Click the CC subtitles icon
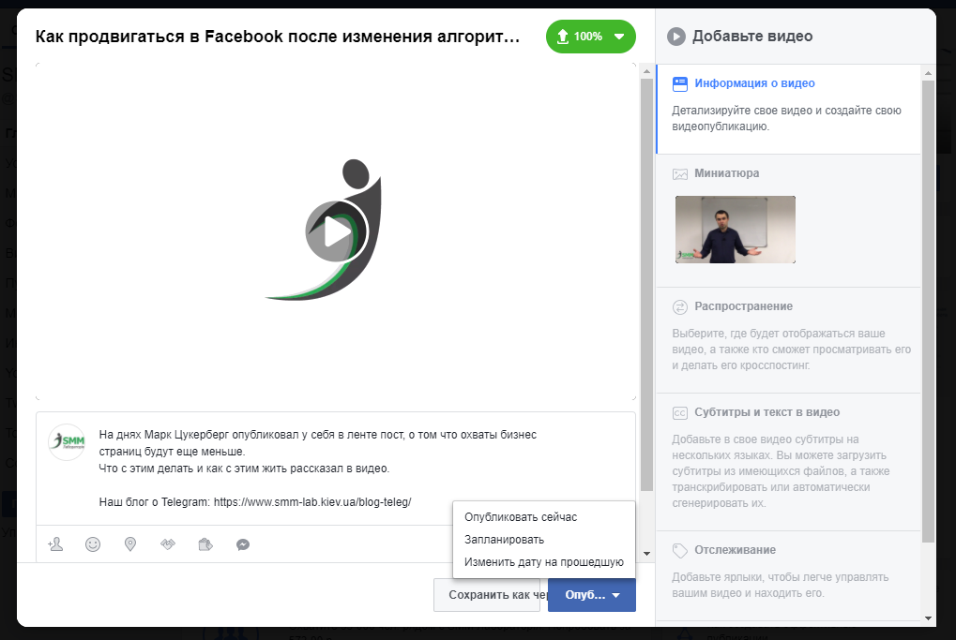This screenshot has width=956, height=640. click(x=680, y=413)
